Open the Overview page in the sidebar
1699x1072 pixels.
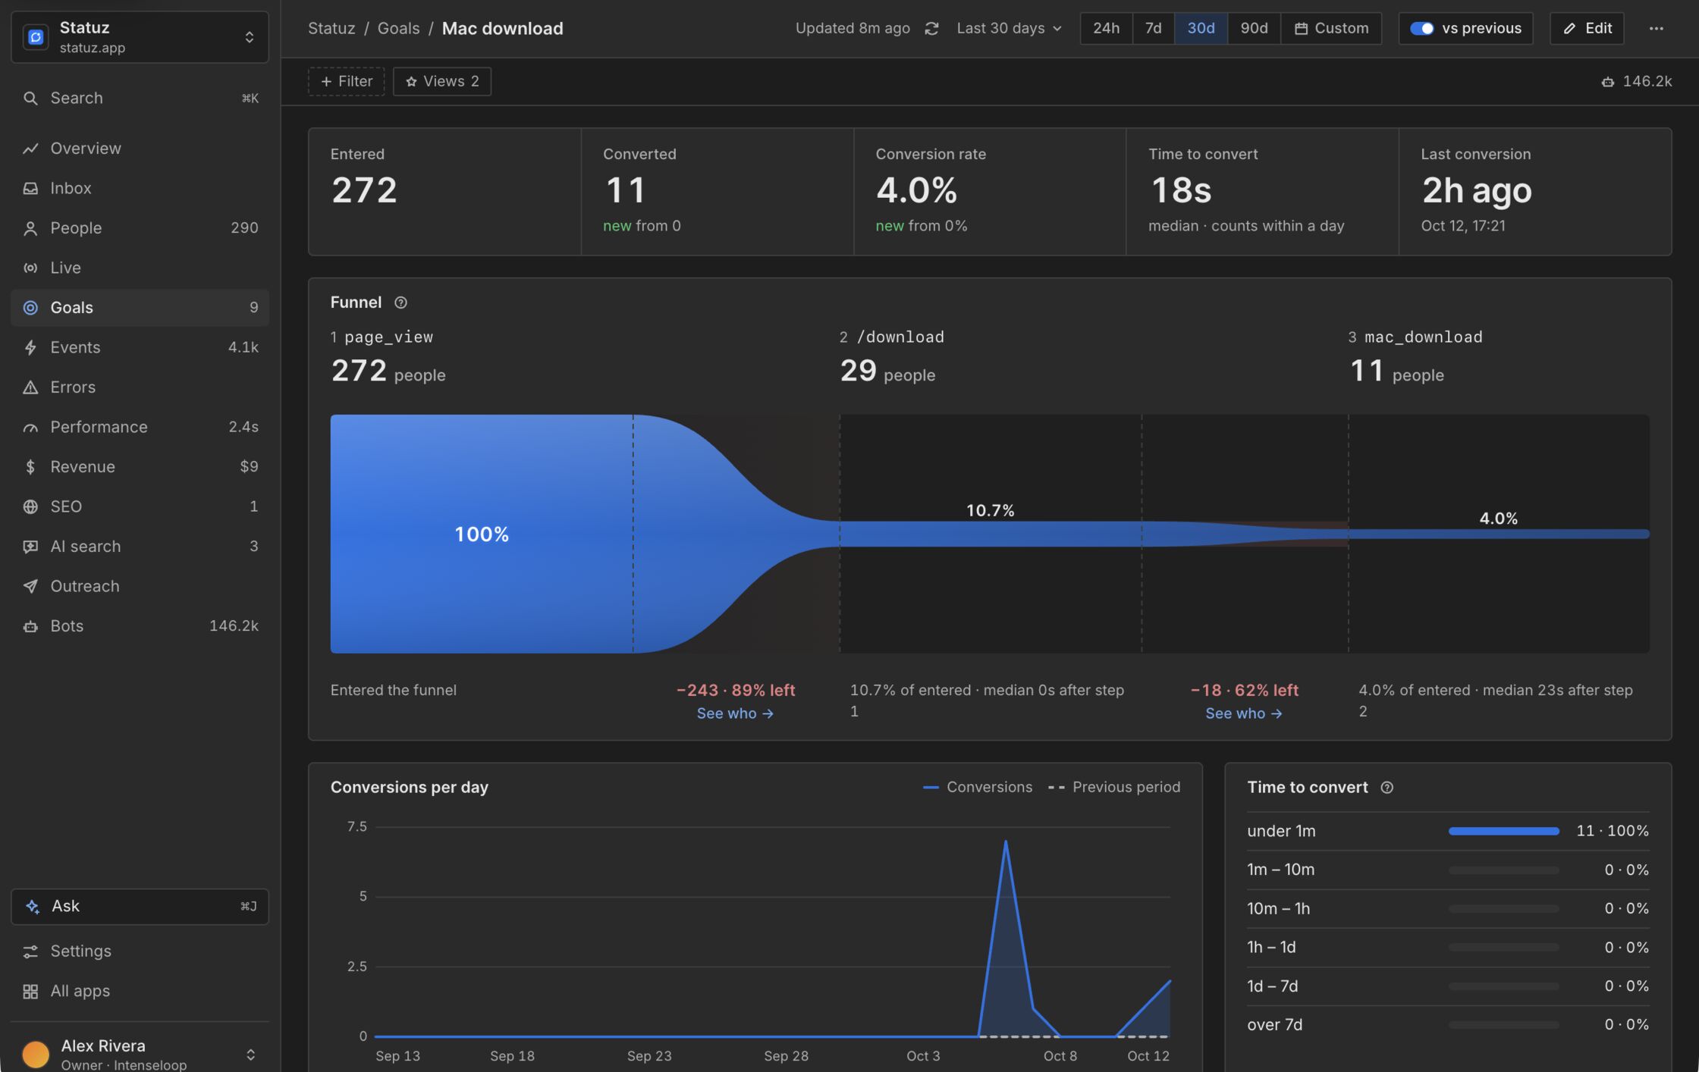click(140, 149)
